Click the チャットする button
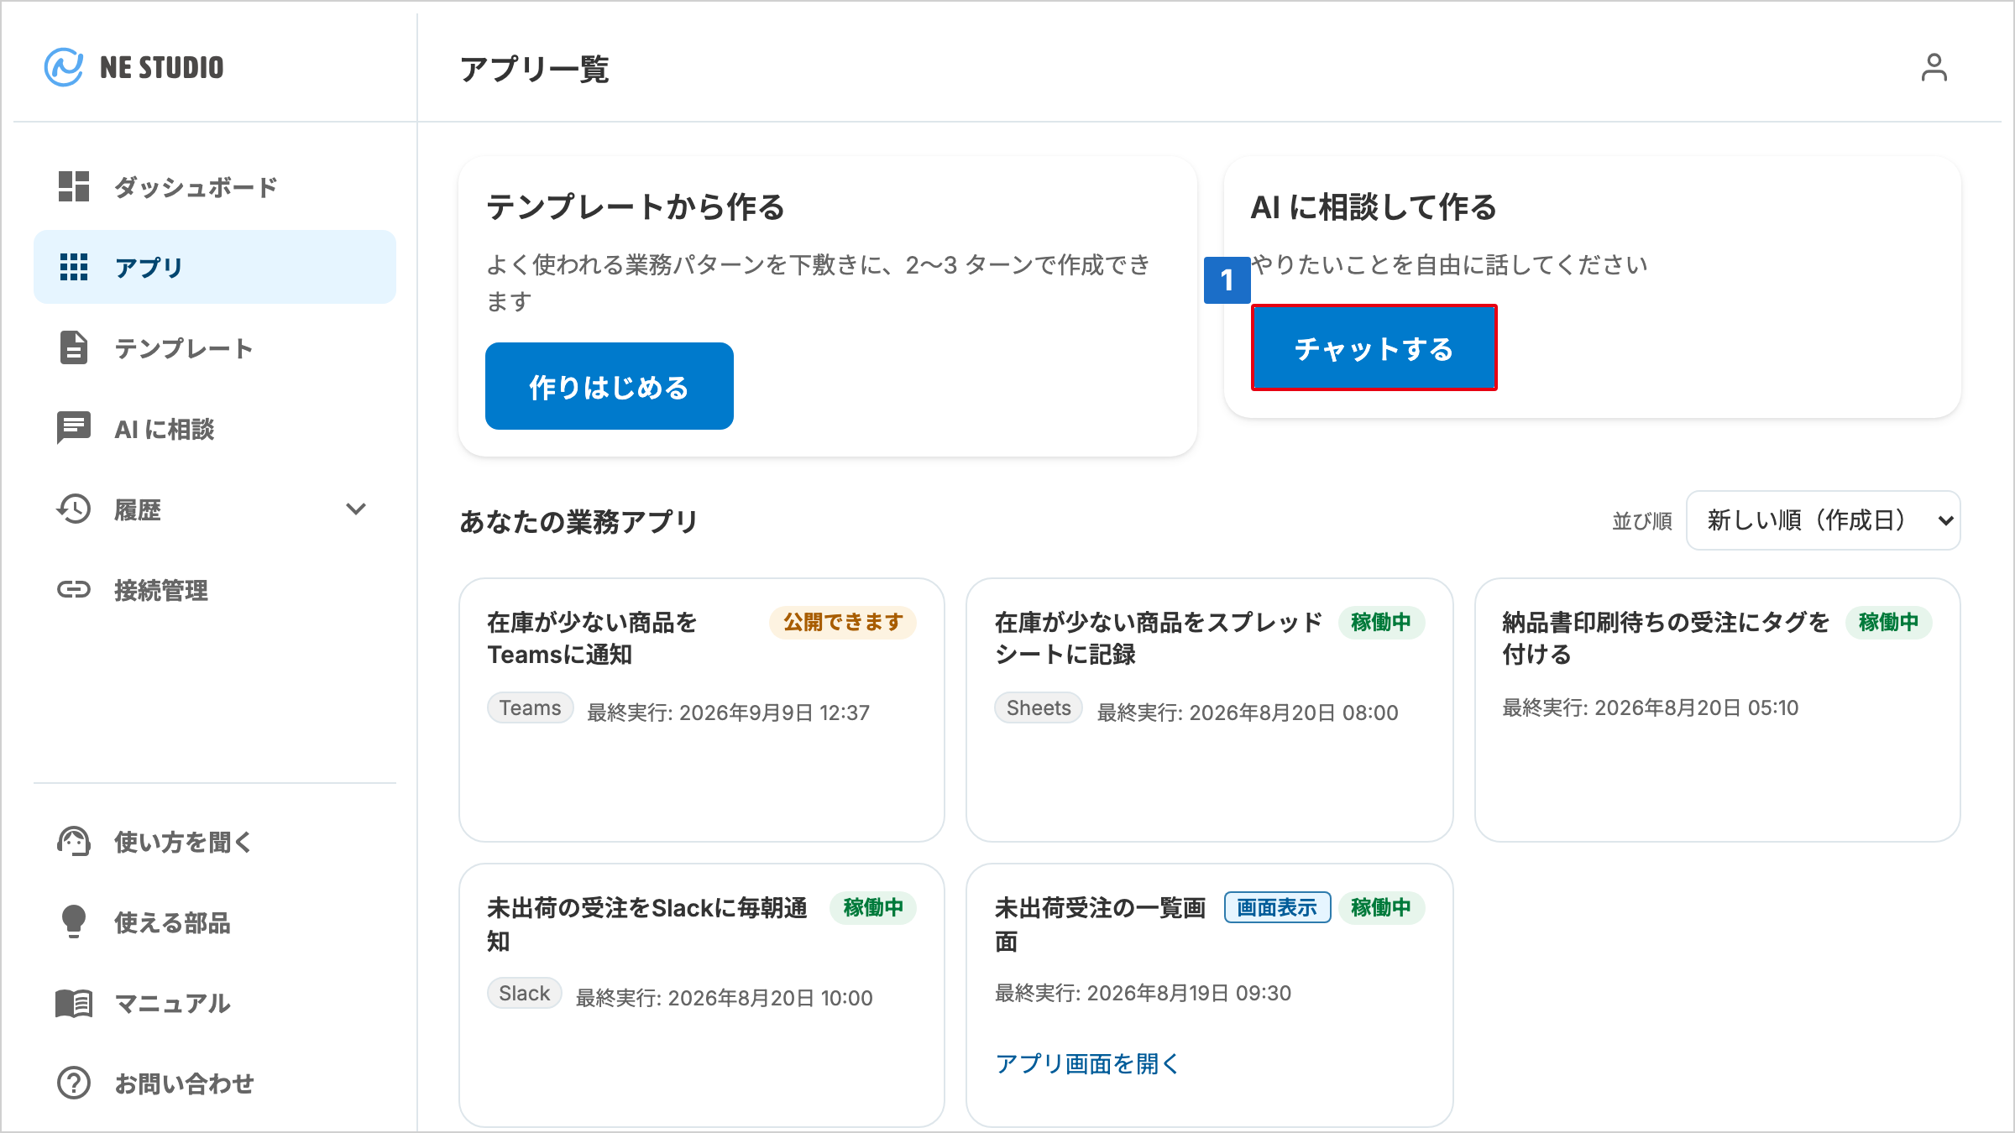 pyautogui.click(x=1374, y=347)
